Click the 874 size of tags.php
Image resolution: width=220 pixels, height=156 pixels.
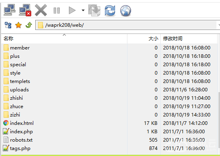(x=153, y=148)
